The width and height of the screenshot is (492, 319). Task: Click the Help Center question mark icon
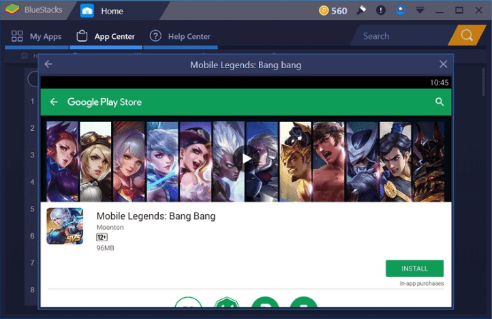[155, 36]
